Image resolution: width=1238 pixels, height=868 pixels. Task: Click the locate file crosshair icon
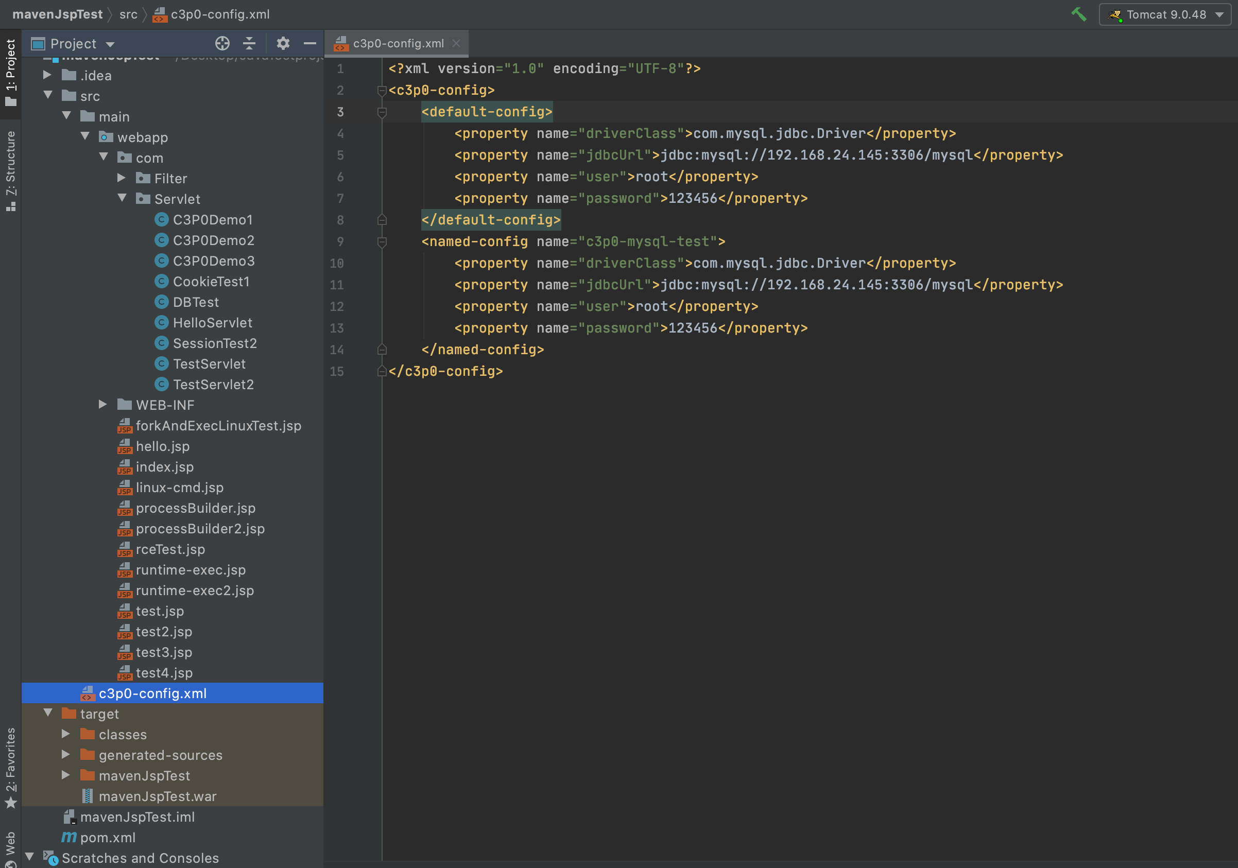(222, 43)
